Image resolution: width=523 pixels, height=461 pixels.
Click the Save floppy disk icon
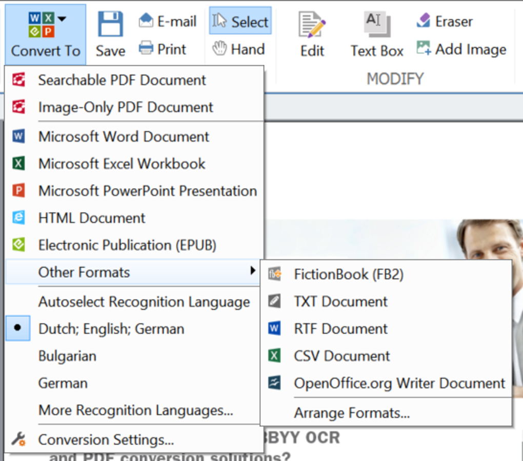[110, 24]
